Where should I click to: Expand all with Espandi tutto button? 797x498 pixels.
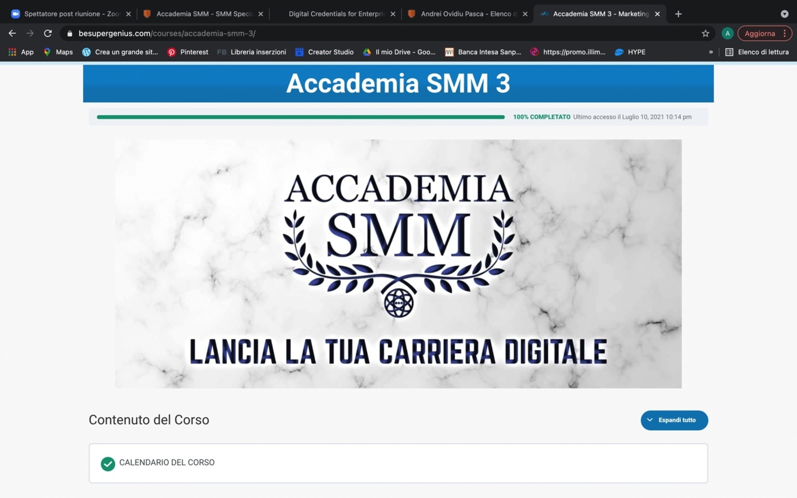(674, 420)
